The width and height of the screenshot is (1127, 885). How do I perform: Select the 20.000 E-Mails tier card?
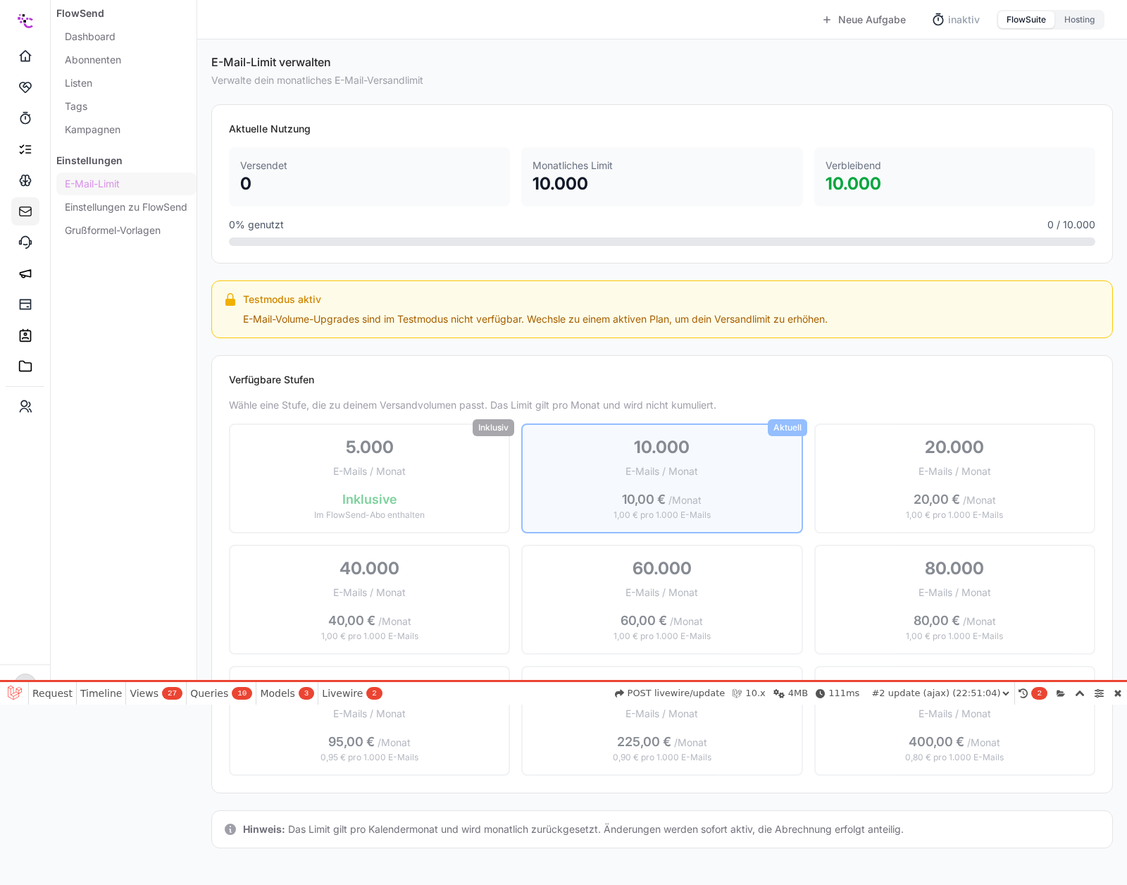coord(954,478)
